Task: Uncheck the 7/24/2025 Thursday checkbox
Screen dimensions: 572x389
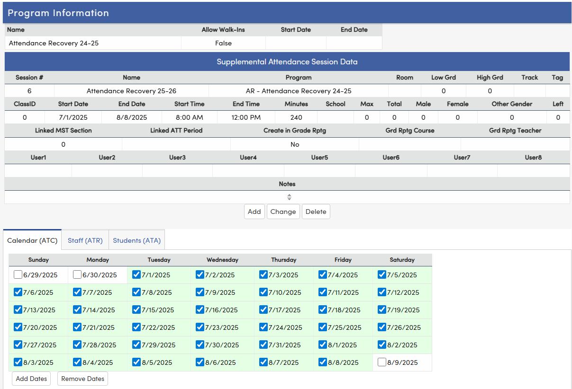Action: (263, 327)
